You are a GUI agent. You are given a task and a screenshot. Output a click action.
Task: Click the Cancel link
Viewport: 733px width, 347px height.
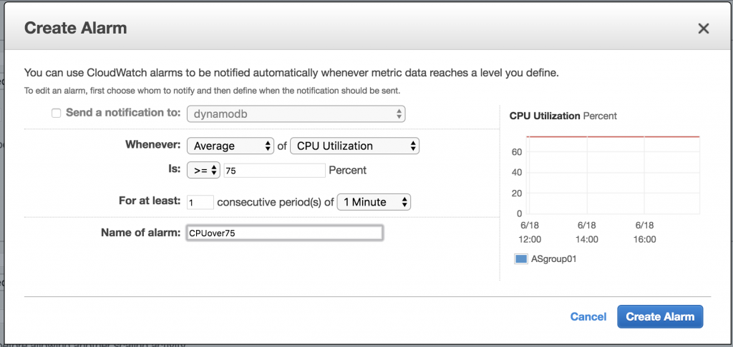tap(588, 317)
